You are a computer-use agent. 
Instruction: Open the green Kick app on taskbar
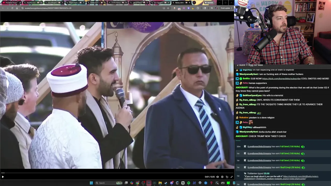(x=228, y=183)
